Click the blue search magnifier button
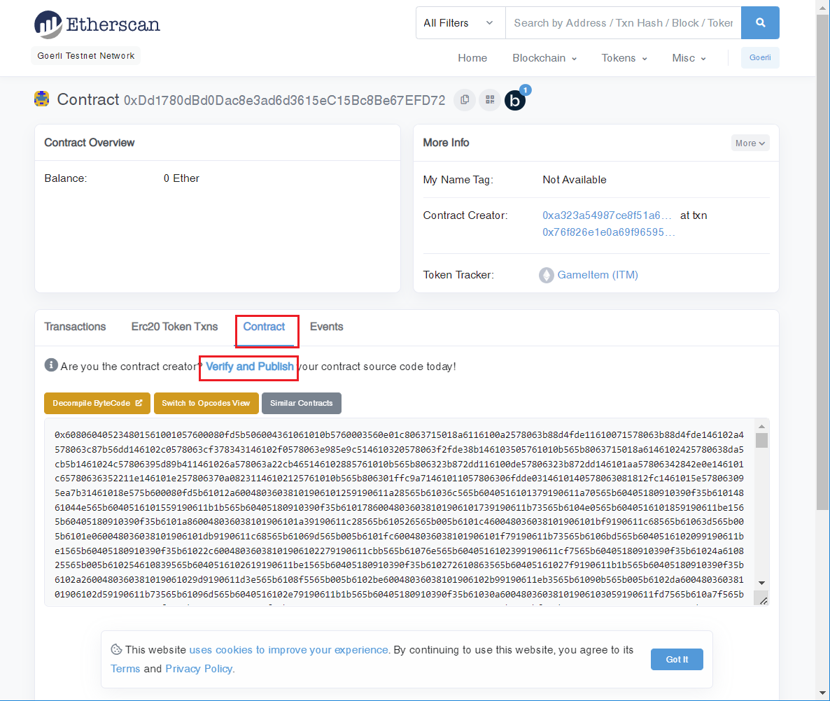The width and height of the screenshot is (830, 701). coord(760,23)
